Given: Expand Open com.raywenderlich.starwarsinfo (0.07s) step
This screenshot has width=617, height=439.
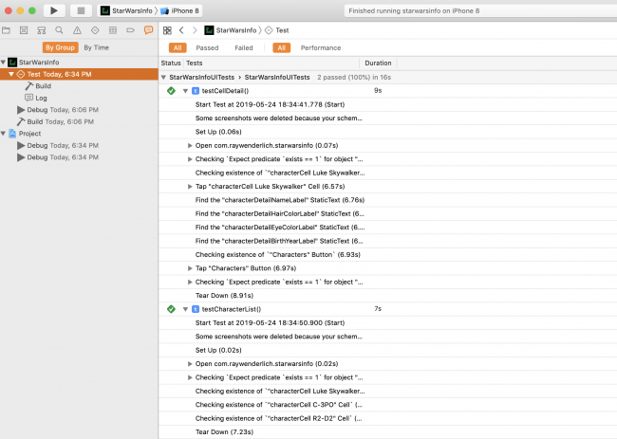Looking at the screenshot, I should point(190,146).
